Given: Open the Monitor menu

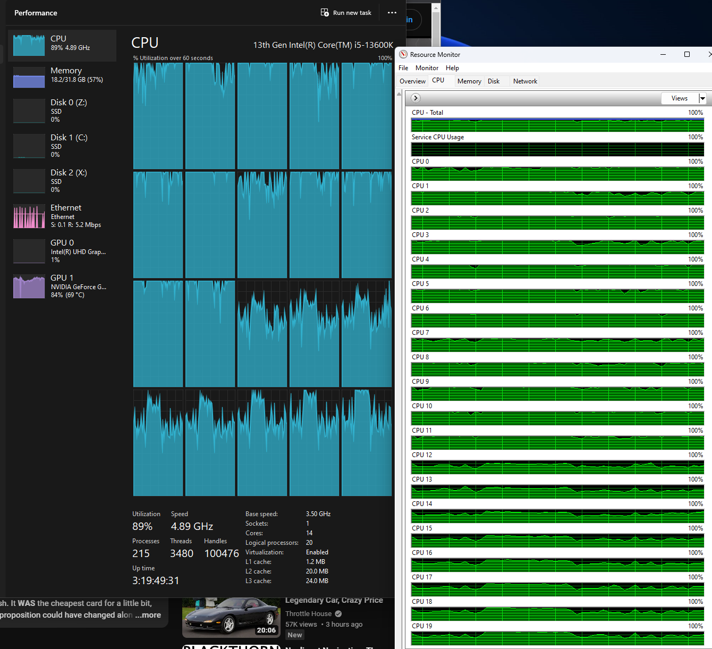Looking at the screenshot, I should tap(427, 68).
